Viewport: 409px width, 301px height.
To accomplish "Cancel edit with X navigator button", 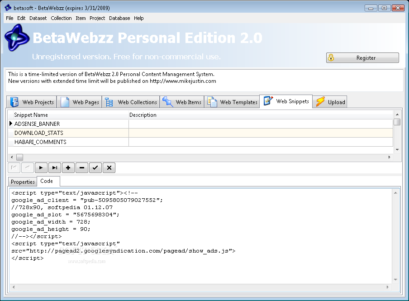I will pyautogui.click(x=109, y=167).
